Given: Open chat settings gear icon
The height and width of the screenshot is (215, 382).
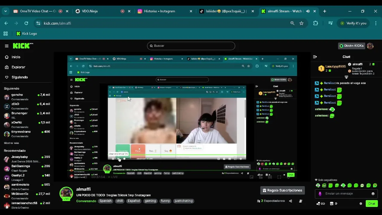Looking at the screenshot, I should pos(361,204).
